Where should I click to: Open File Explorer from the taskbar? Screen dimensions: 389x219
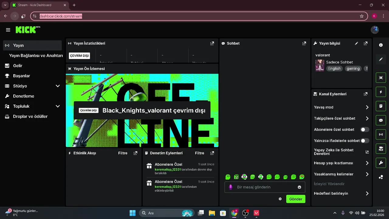click(x=212, y=213)
